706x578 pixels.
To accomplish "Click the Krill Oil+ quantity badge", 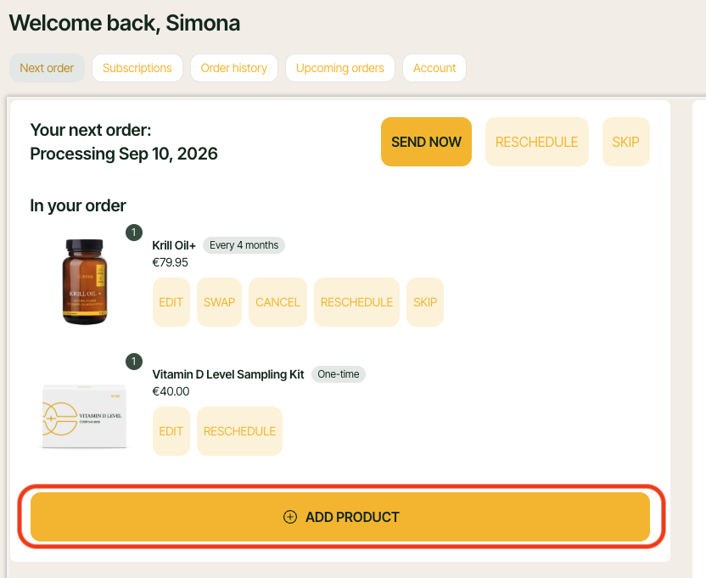I will click(134, 233).
